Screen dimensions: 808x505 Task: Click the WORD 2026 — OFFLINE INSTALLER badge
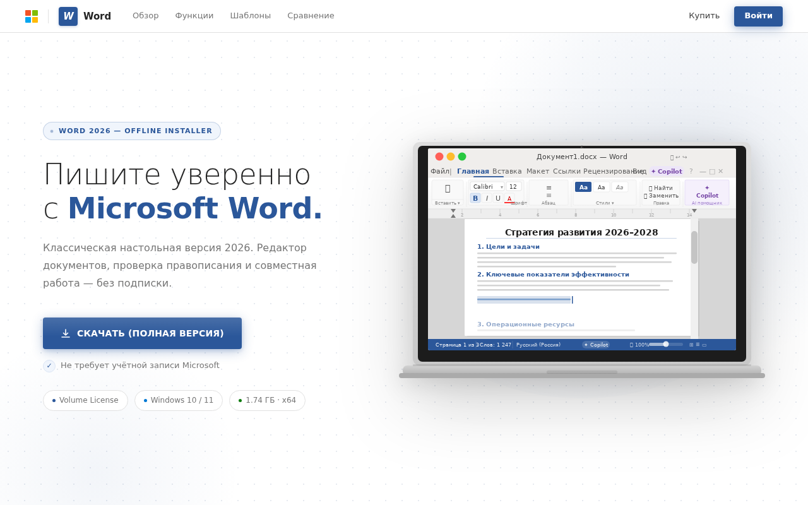pos(132,131)
